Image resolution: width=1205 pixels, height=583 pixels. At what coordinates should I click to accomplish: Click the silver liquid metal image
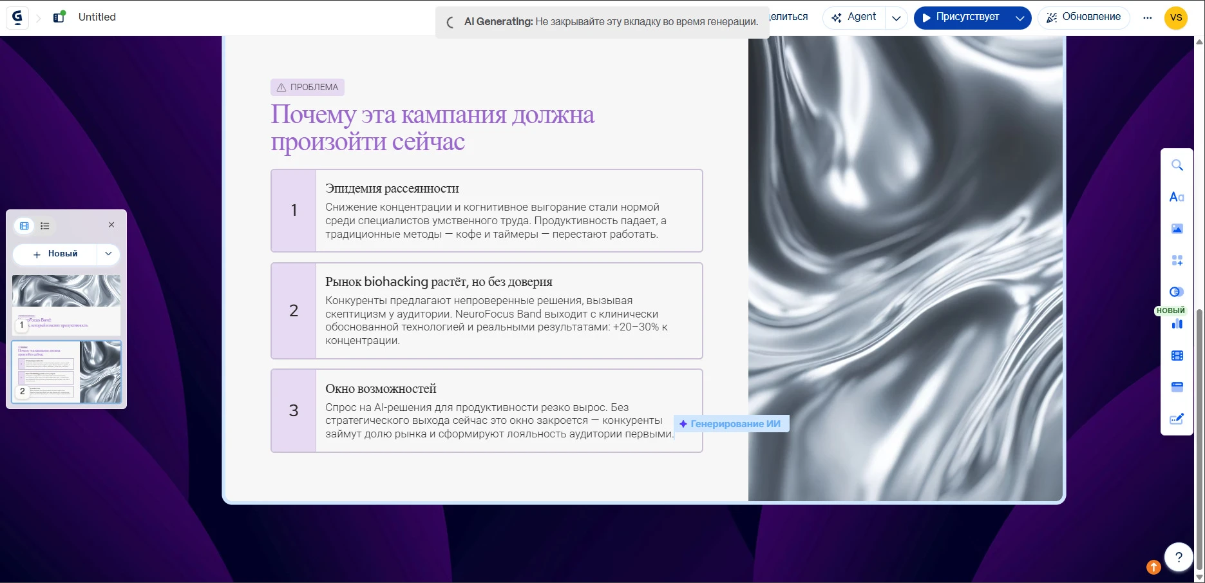pyautogui.click(x=905, y=269)
